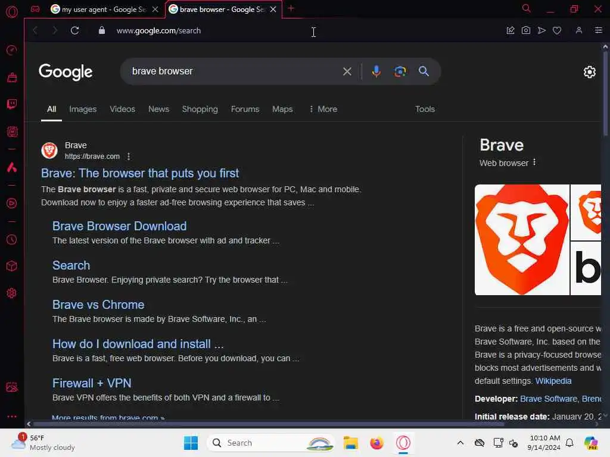
Task: Open notifications bell in taskbar
Action: tap(569, 443)
